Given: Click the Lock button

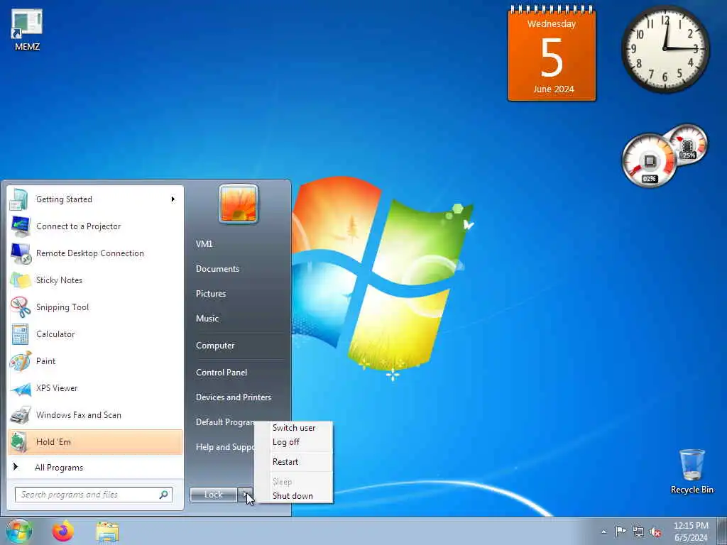Looking at the screenshot, I should pos(213,495).
